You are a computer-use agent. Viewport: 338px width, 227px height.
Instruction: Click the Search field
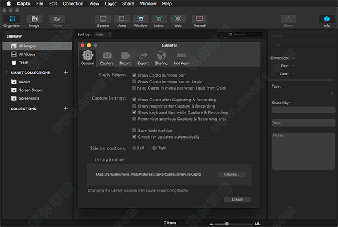coord(241,34)
